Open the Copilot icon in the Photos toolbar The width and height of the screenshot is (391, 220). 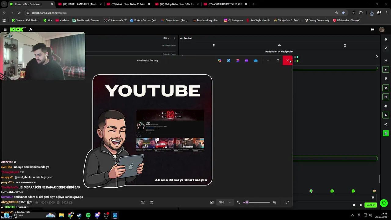220,61
